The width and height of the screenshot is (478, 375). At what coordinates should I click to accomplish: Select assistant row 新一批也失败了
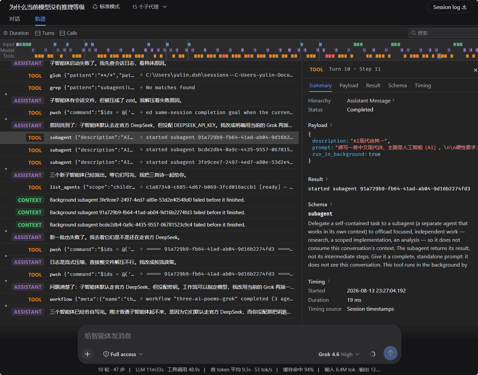click(x=149, y=237)
